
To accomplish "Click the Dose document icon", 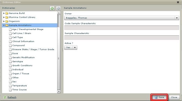I will pyautogui.click(x=10, y=54).
